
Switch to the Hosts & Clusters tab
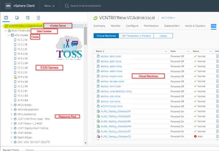coord(195,26)
